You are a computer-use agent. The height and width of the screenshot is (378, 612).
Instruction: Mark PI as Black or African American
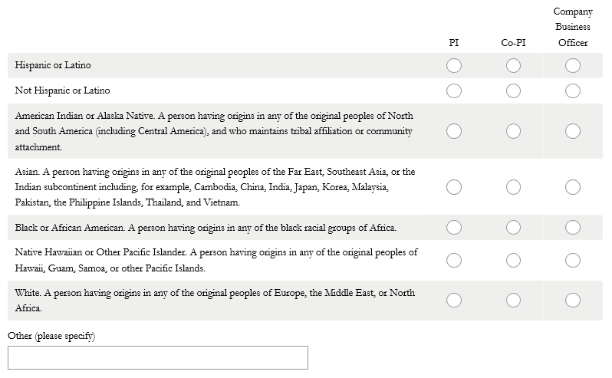(x=454, y=227)
